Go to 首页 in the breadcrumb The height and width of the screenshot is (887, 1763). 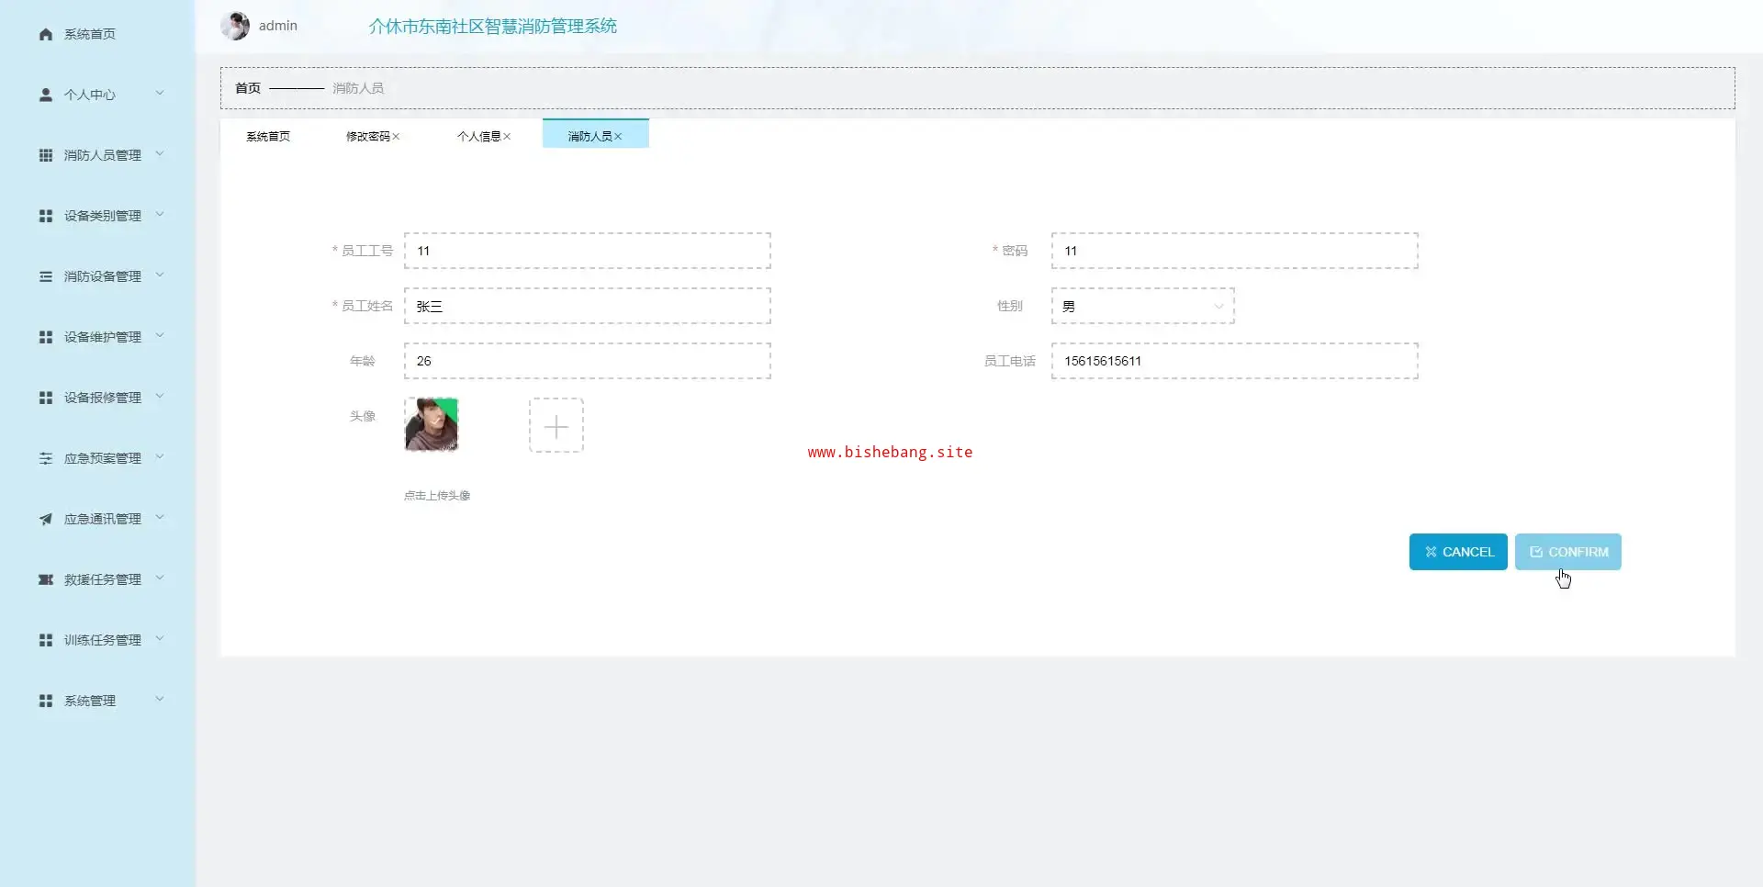point(248,88)
